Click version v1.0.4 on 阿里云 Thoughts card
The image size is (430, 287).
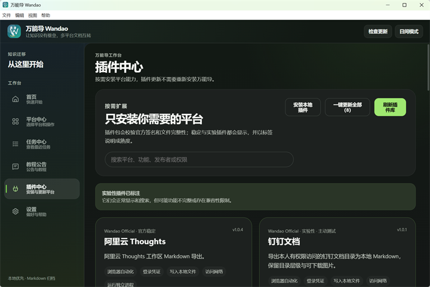click(238, 230)
